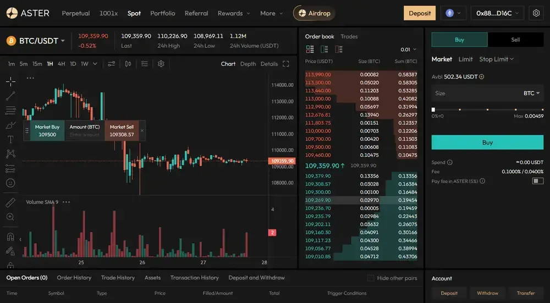Open the chart templates icon
This screenshot has height=303, width=550.
(145, 64)
